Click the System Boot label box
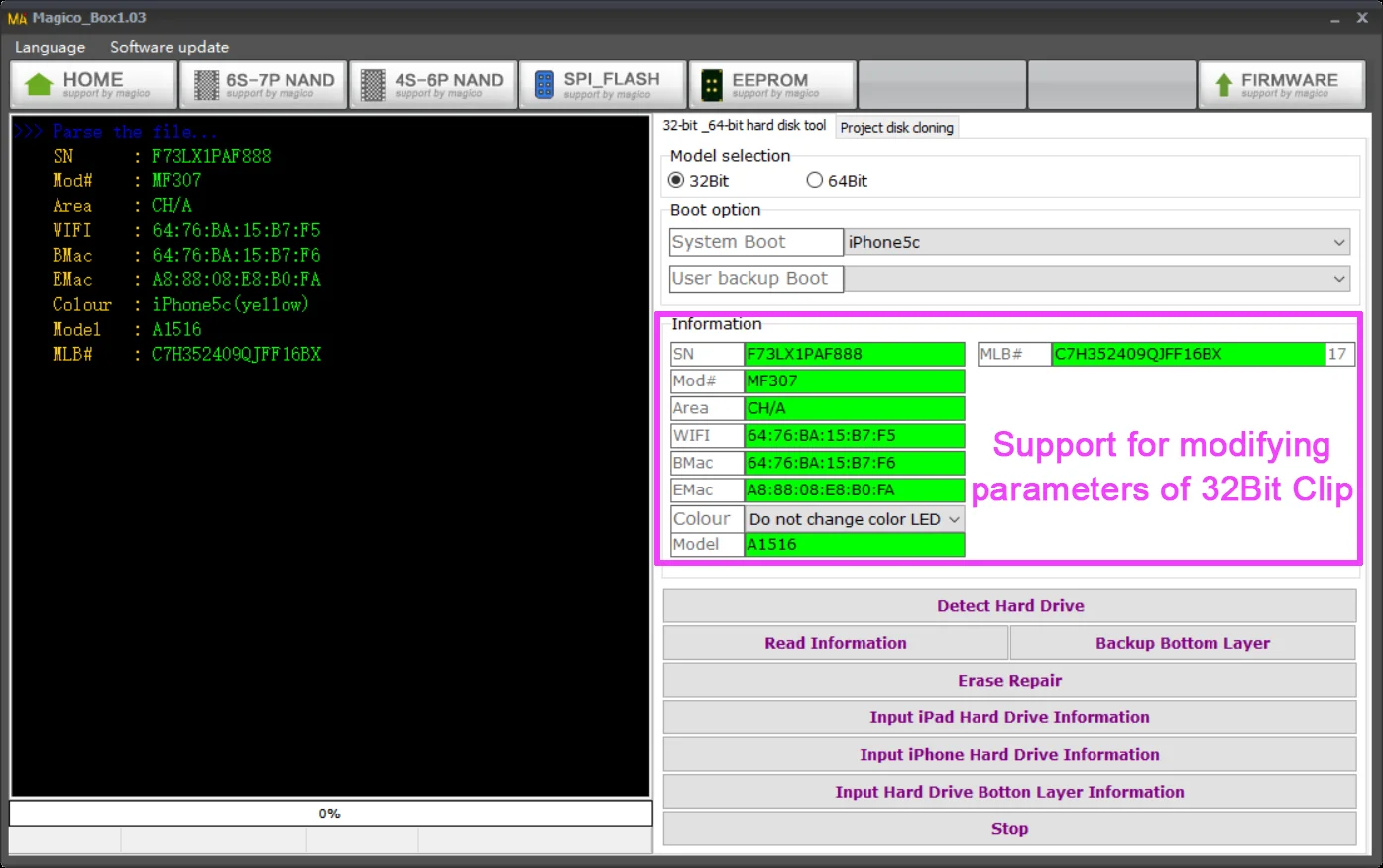This screenshot has width=1383, height=868. pyautogui.click(x=756, y=242)
